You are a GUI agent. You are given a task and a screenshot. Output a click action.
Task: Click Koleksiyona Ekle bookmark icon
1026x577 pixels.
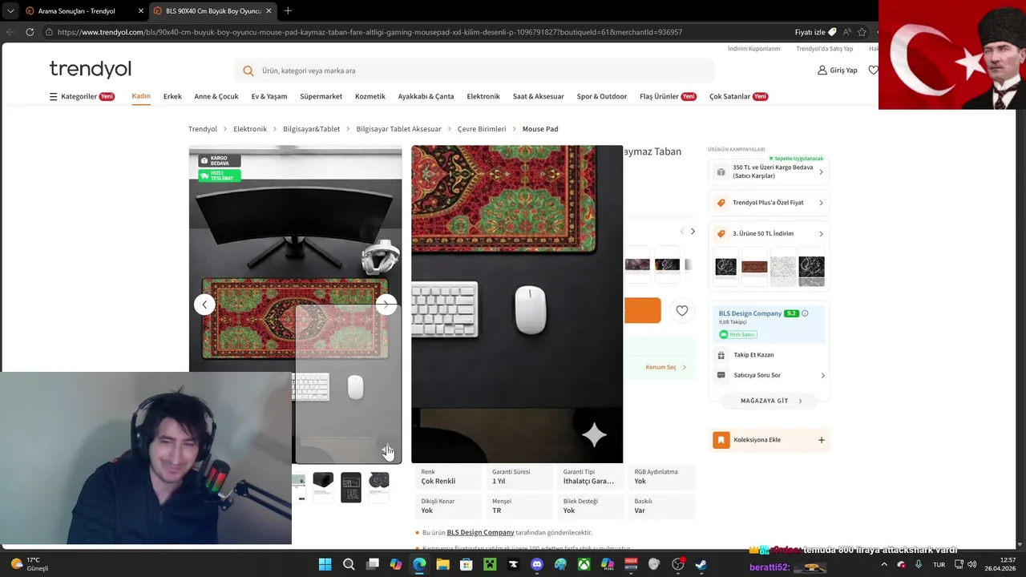[721, 440]
